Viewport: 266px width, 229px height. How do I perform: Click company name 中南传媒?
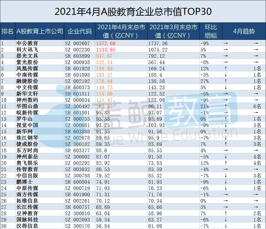click(x=27, y=75)
